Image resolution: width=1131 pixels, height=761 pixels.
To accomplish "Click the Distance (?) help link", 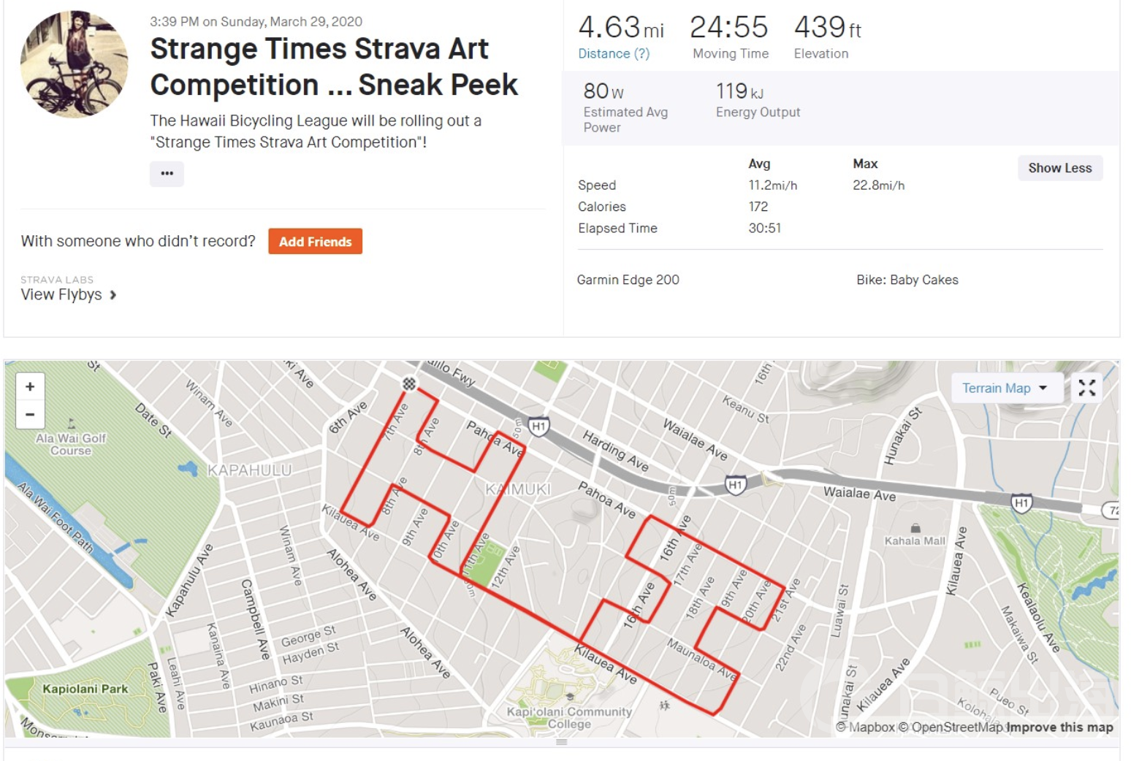I will (x=613, y=53).
